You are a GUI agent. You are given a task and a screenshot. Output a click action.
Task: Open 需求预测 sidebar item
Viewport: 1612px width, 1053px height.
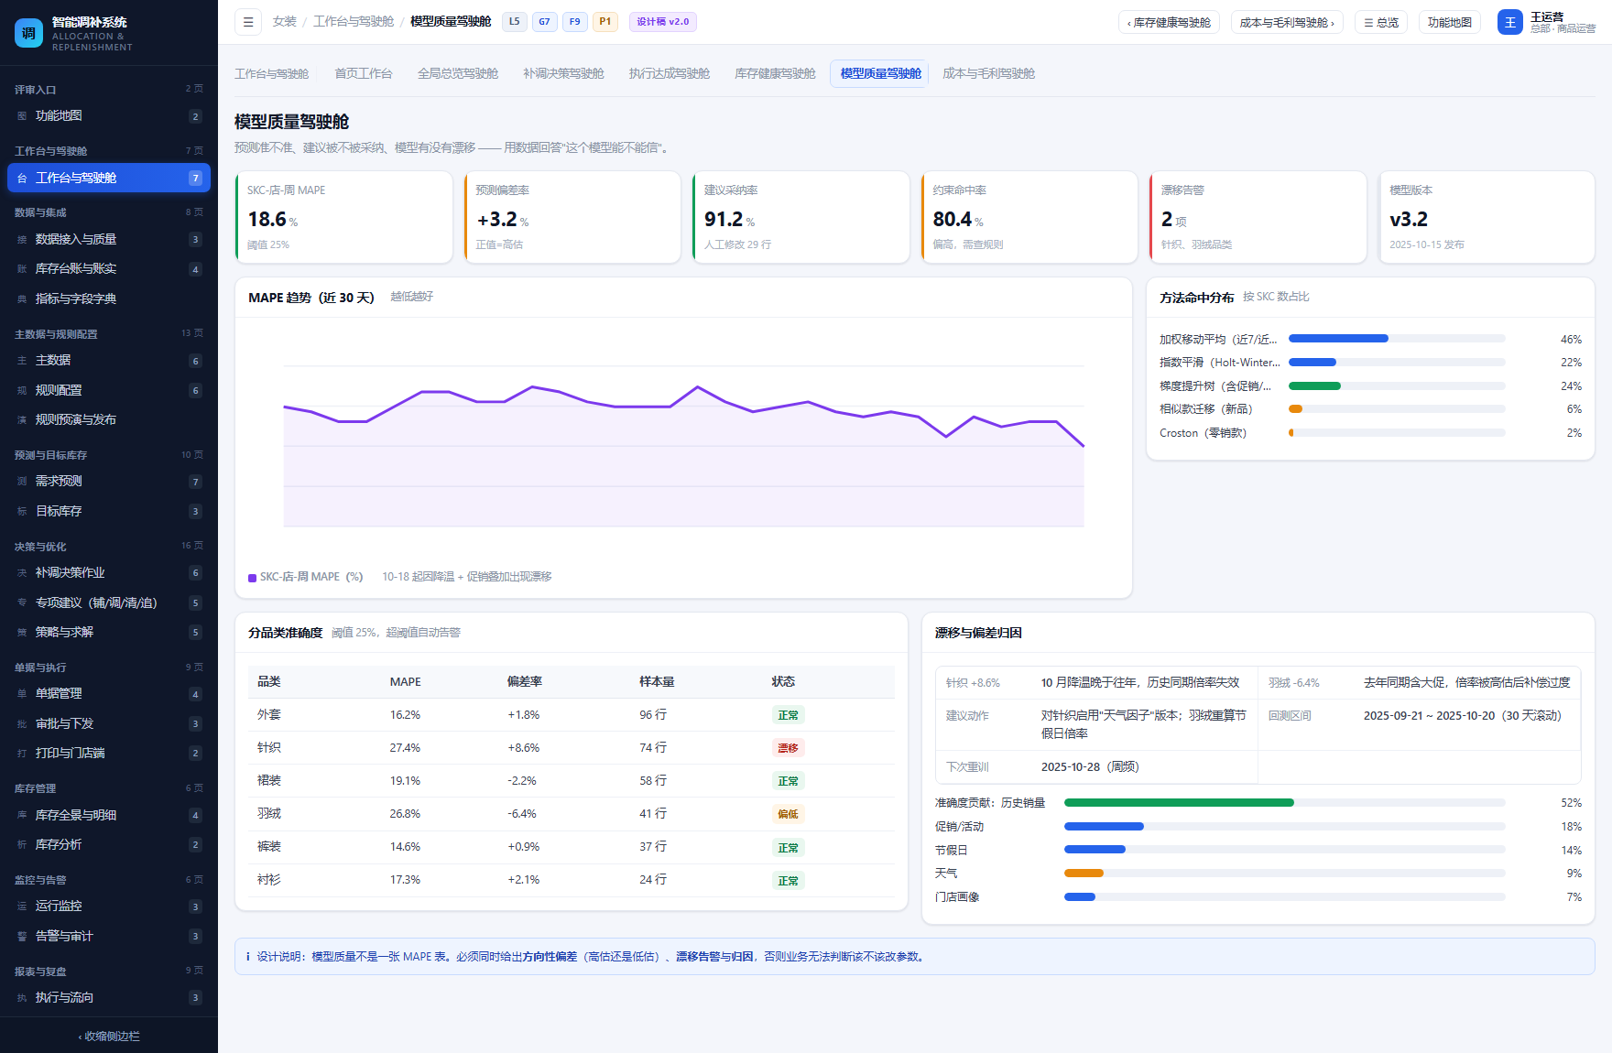(x=109, y=482)
